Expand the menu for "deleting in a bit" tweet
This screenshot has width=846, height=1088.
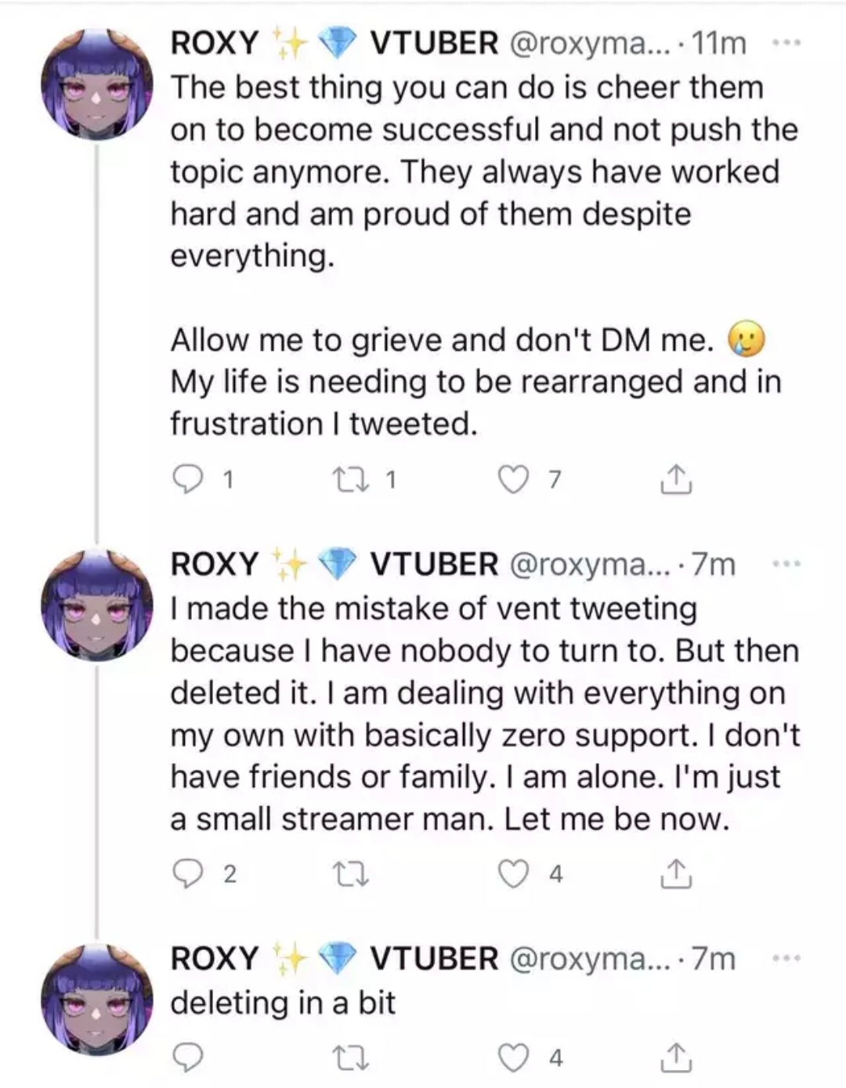pyautogui.click(x=786, y=958)
